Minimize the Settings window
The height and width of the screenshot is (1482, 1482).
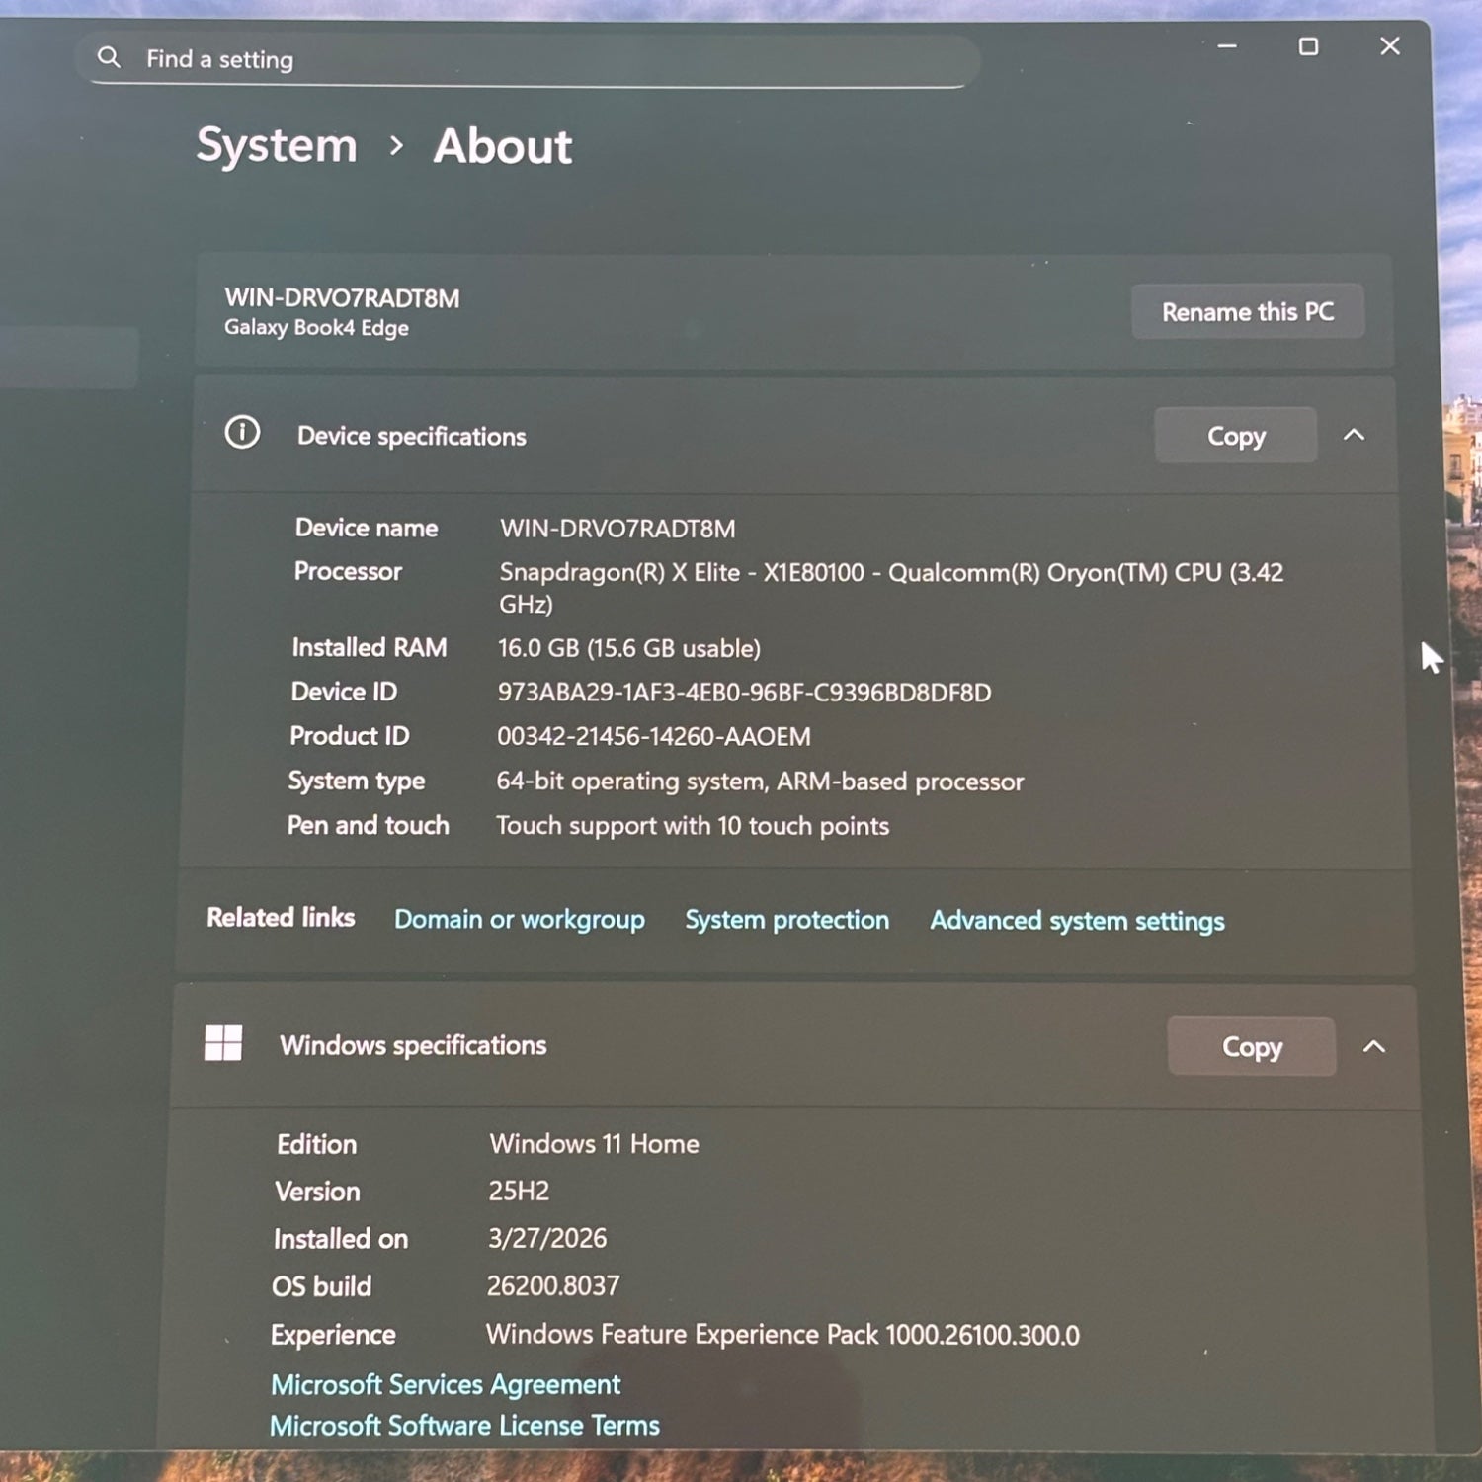coord(1227,46)
